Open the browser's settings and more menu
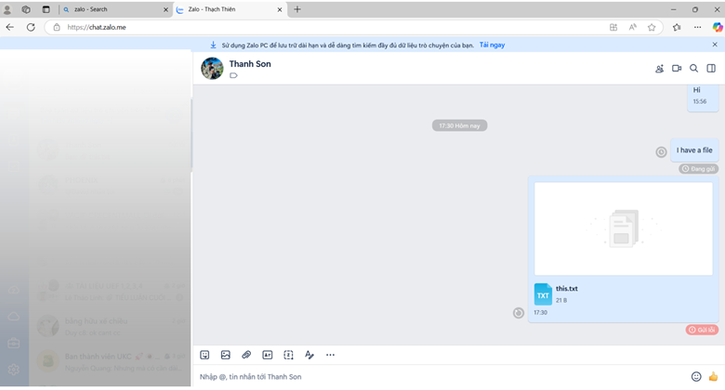Screen dimensions: 725x390 (x=697, y=27)
